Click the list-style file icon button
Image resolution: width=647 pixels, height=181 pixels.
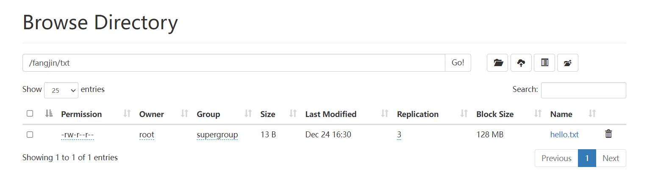pyautogui.click(x=544, y=63)
